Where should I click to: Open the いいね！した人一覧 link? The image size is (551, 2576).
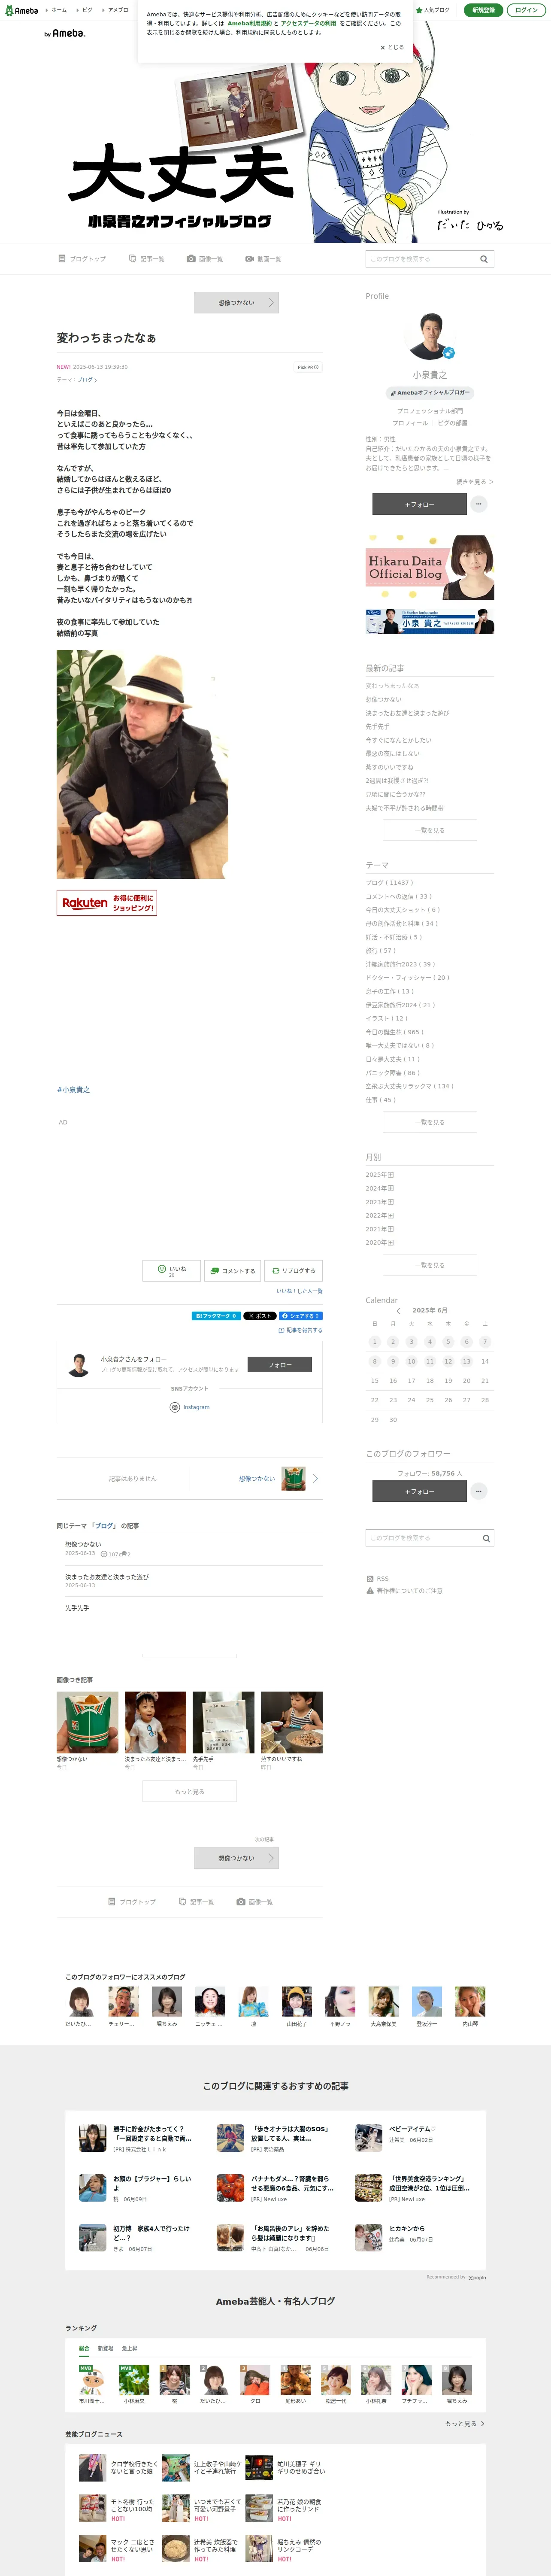(299, 1291)
